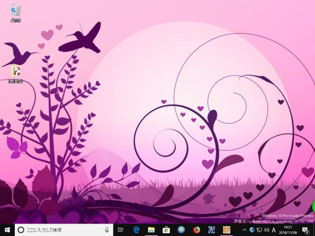Launch Microsoft Edge from the taskbar

136,230
